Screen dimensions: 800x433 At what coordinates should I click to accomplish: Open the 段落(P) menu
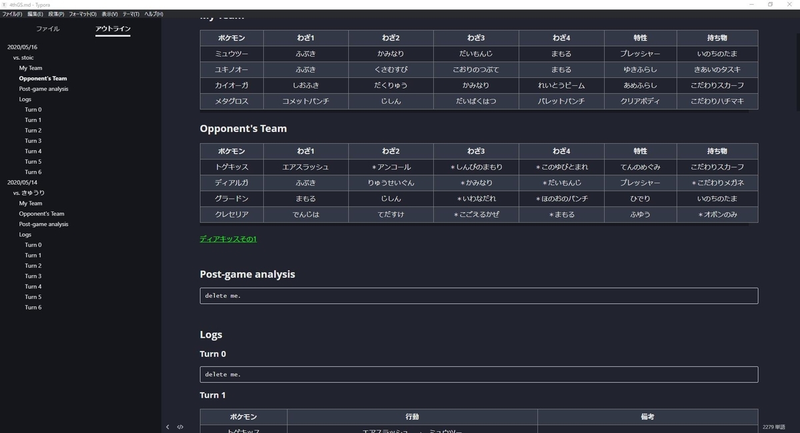click(57, 14)
